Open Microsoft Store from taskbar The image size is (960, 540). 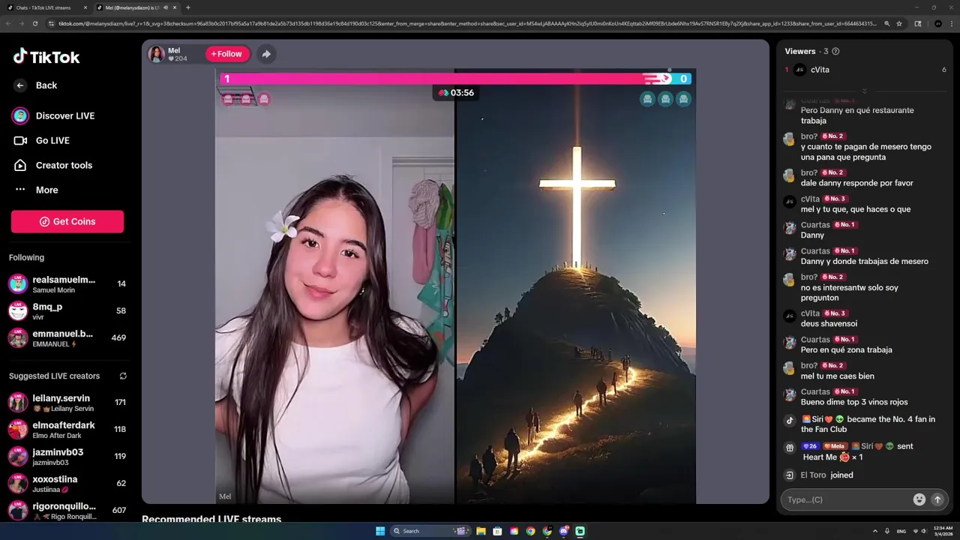(497, 531)
